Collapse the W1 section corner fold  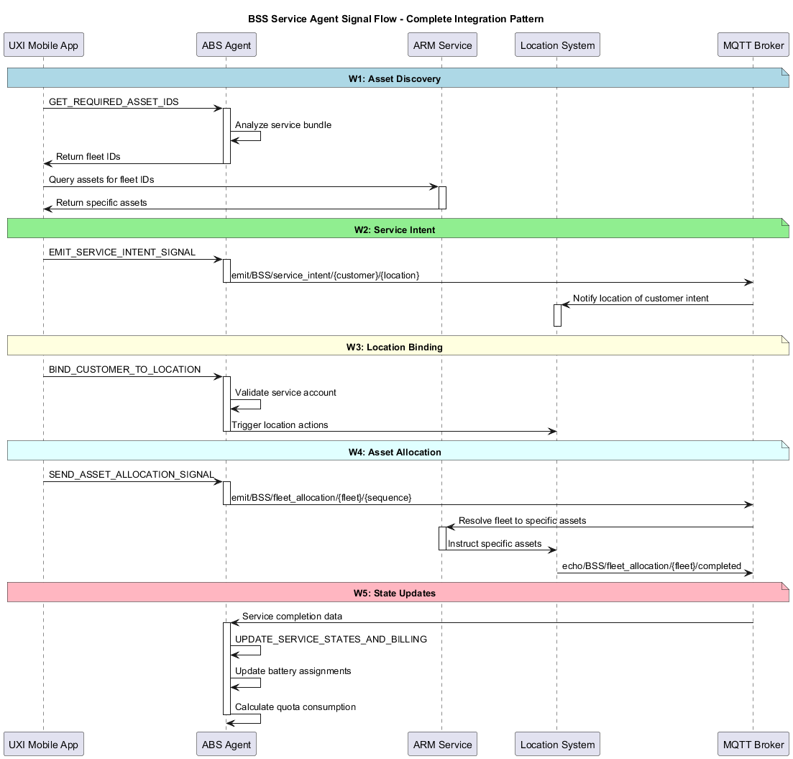tap(784, 72)
